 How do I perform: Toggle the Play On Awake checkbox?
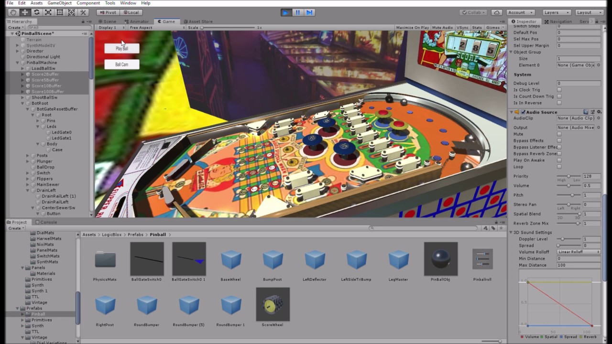coord(559,160)
